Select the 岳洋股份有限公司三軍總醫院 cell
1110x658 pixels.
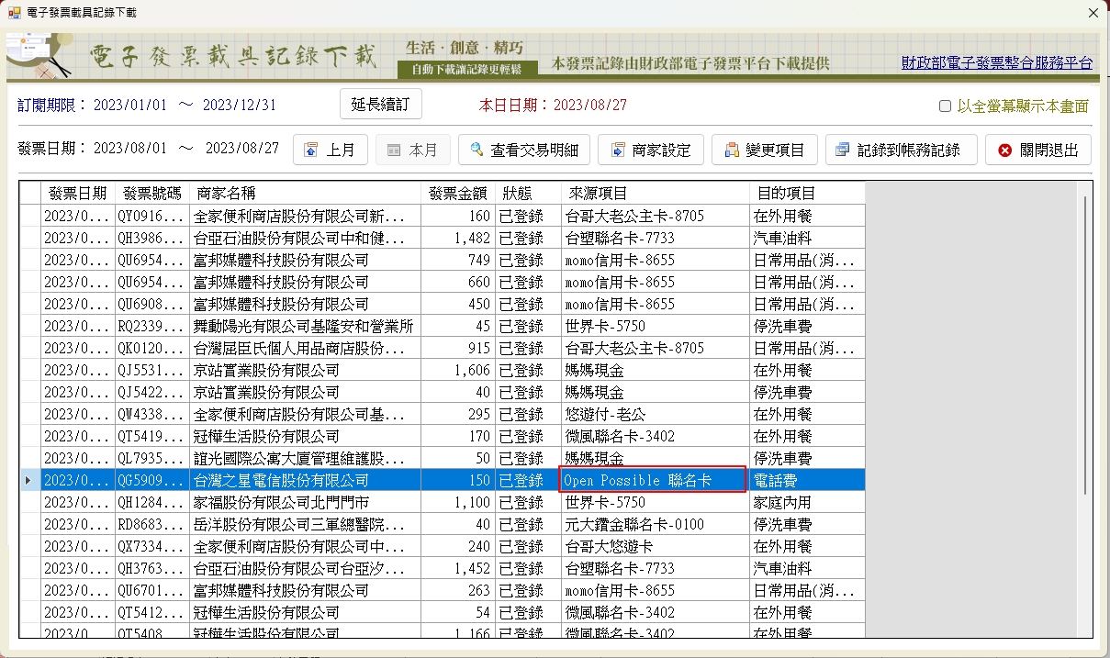[x=306, y=524]
